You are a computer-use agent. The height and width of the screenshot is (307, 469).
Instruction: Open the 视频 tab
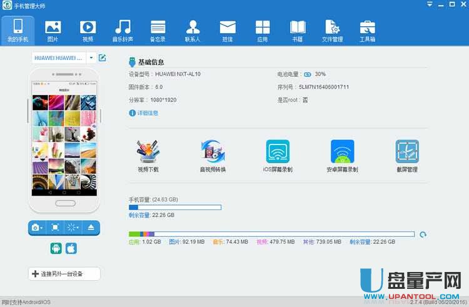88,31
